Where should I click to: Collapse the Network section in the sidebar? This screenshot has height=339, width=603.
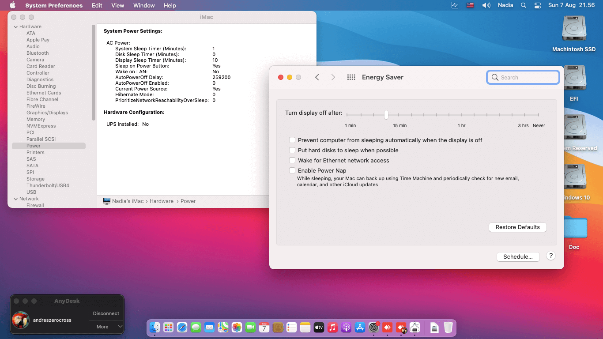[15, 199]
